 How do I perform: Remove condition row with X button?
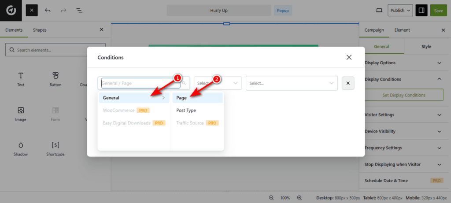[x=348, y=83]
